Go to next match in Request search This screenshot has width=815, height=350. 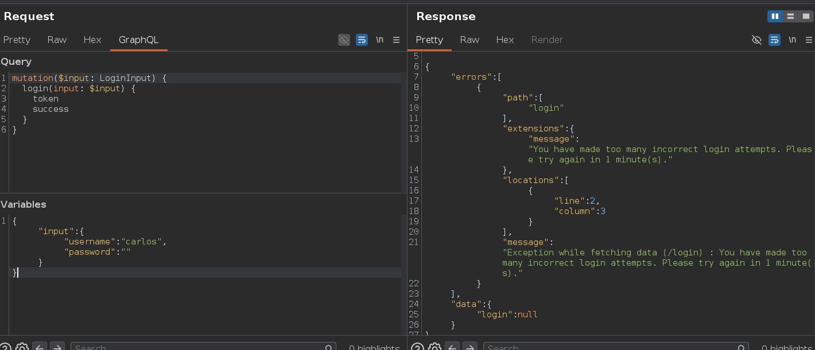point(57,347)
